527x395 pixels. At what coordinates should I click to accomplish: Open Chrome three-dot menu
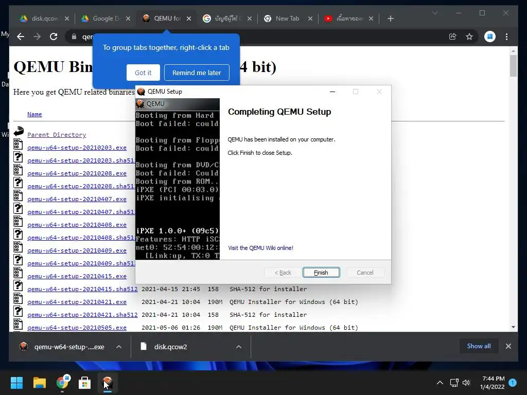pos(506,37)
